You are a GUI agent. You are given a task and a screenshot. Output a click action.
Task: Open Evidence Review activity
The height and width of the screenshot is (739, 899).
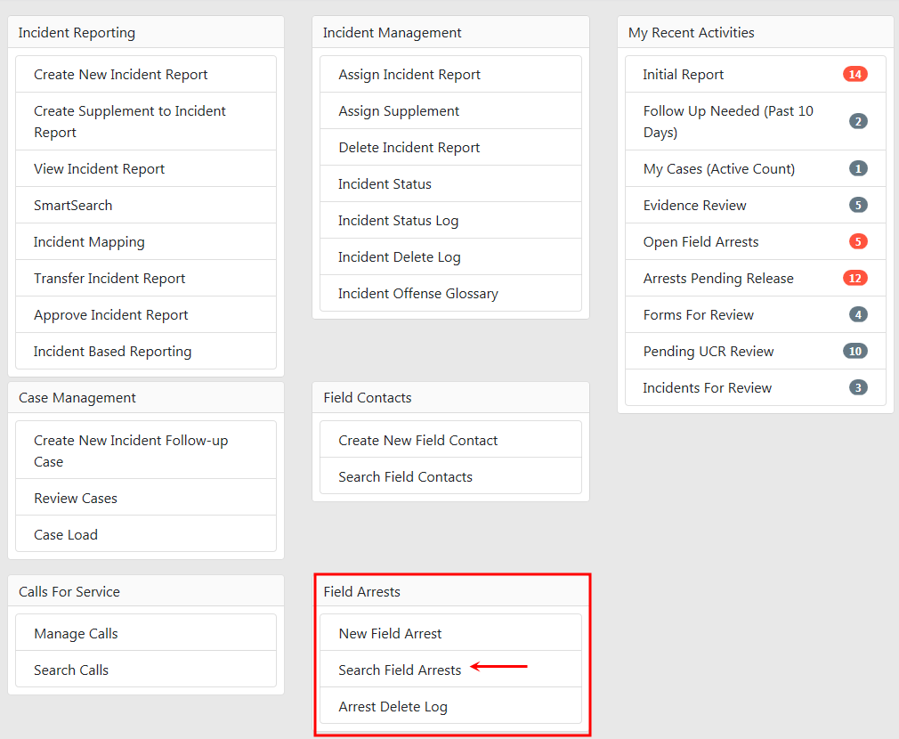(x=695, y=206)
